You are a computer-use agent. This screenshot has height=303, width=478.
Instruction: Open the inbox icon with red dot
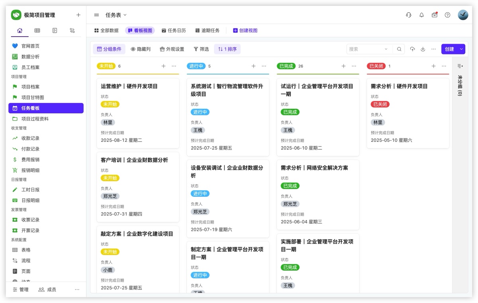point(435,15)
